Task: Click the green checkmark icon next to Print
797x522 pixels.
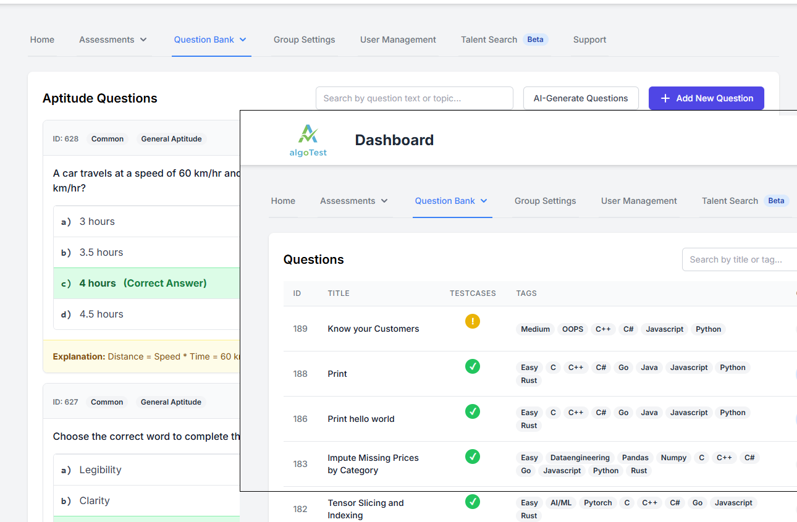Action: (473, 366)
